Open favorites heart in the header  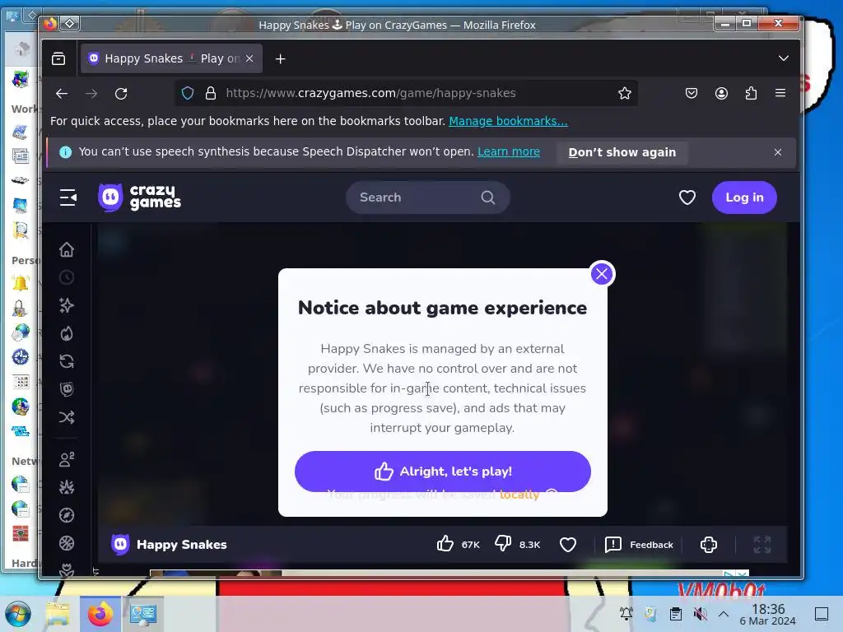click(x=687, y=197)
